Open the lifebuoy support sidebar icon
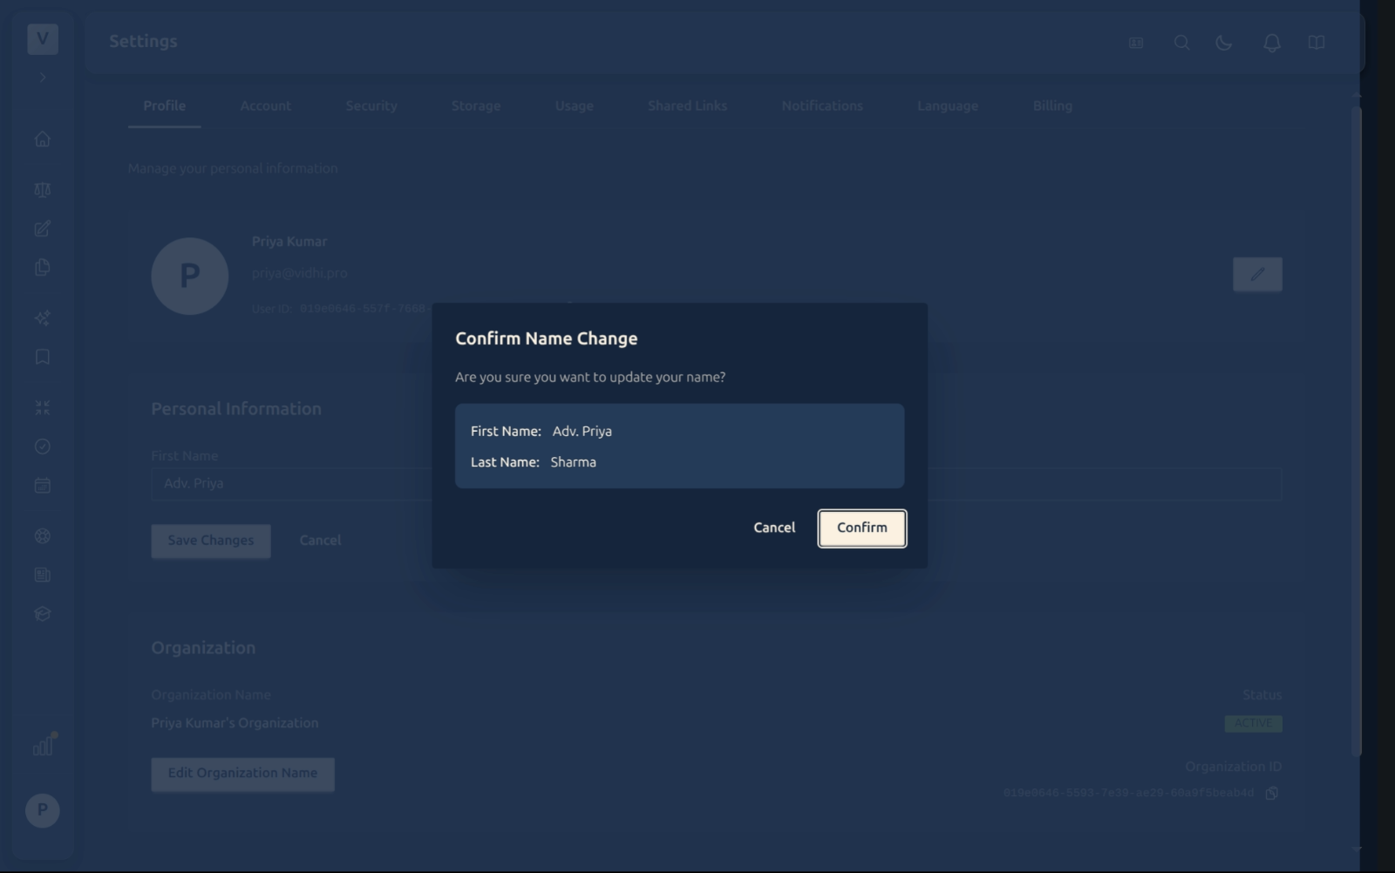 (x=43, y=536)
